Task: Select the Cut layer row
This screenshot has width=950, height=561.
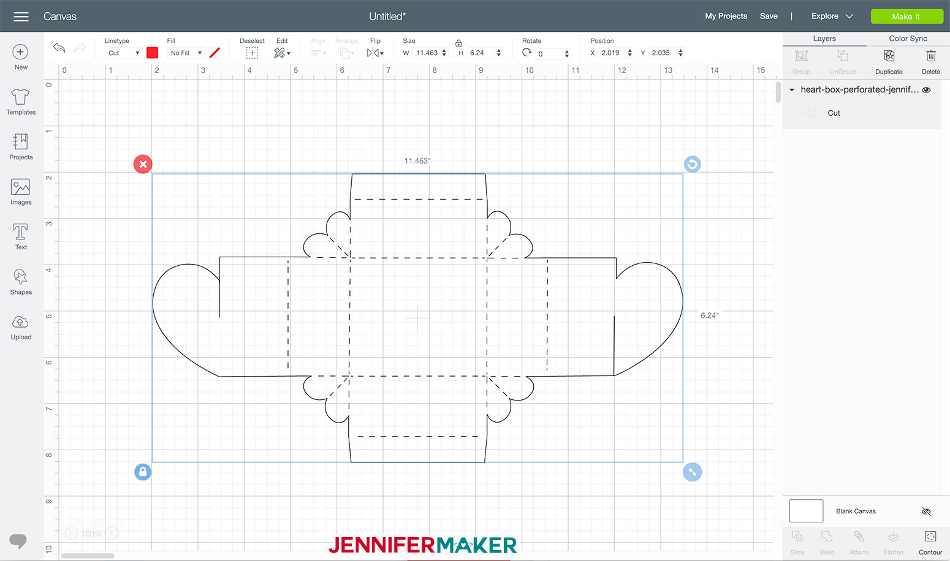Action: tap(861, 113)
